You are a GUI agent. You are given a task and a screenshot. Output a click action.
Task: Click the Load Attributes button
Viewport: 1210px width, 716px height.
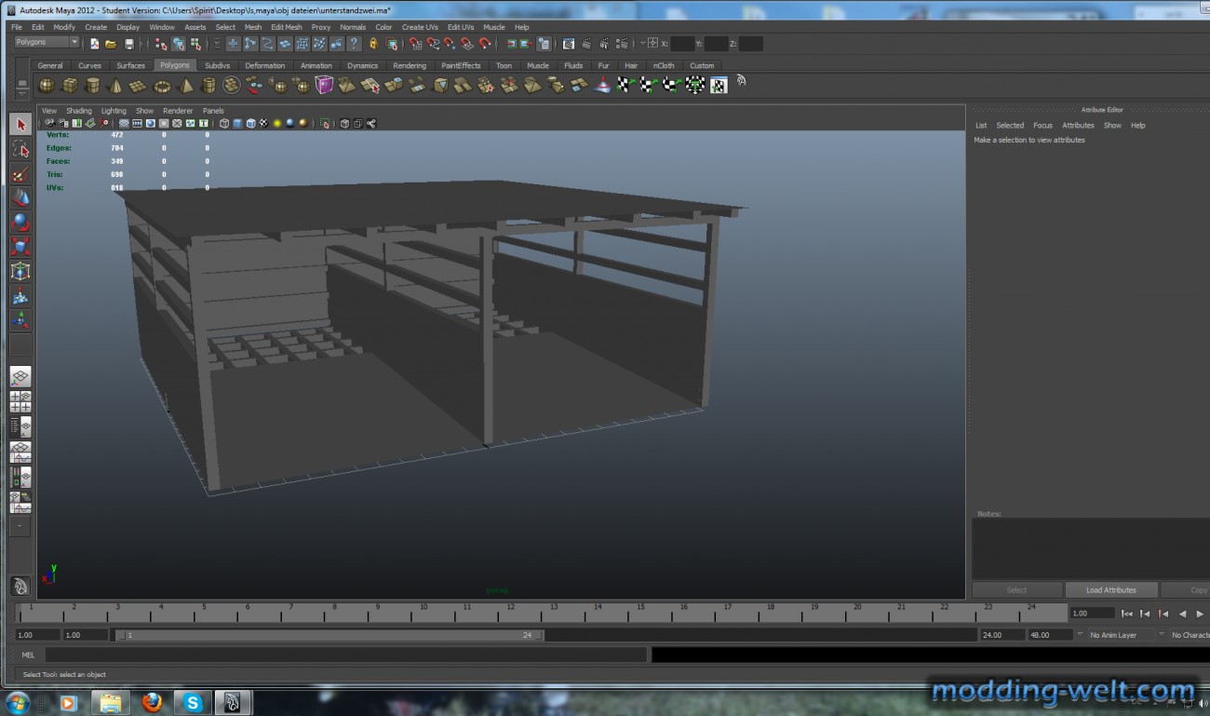click(x=1111, y=589)
